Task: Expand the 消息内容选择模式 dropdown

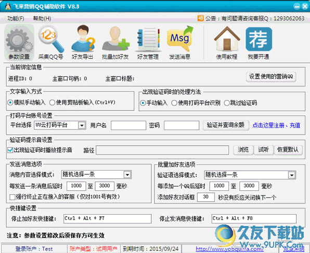Action: [x=127, y=175]
